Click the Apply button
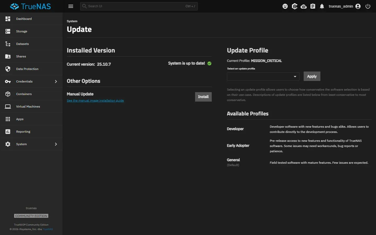Screen dimensions: 376x235 (x=312, y=76)
